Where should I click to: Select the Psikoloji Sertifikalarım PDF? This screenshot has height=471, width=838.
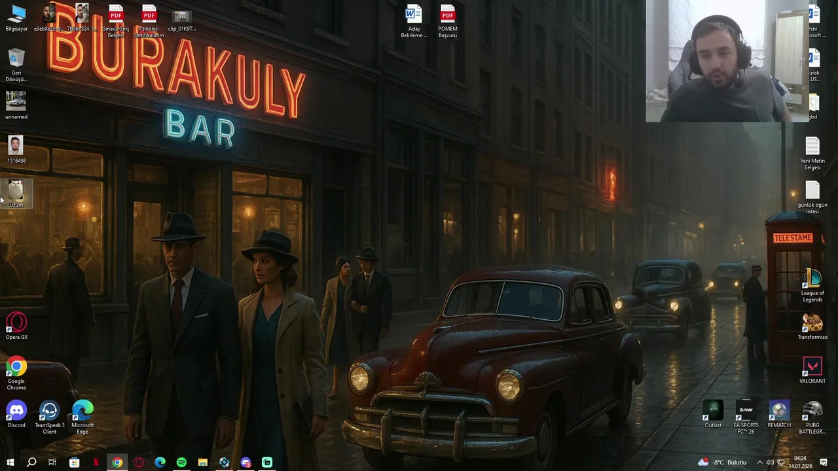click(149, 21)
